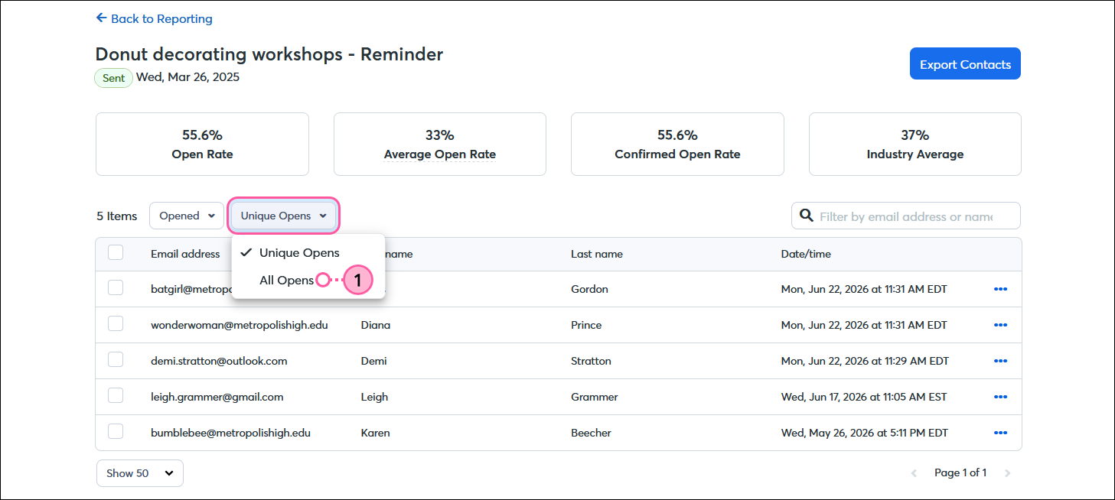This screenshot has width=1115, height=500.
Task: Open more actions for Leigh Grammer row
Action: click(1000, 397)
